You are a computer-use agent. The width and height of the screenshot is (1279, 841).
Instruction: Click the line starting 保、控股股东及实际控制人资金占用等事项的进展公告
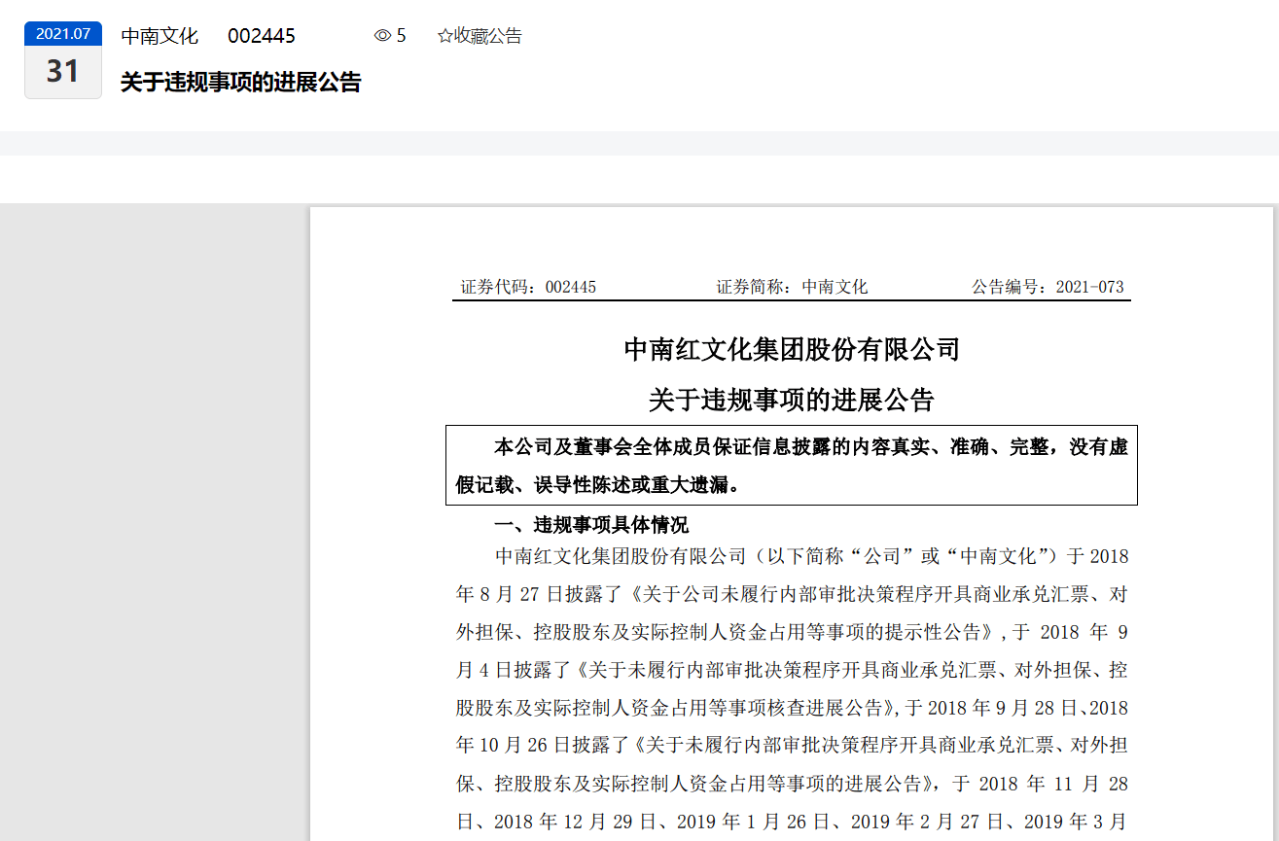click(x=792, y=784)
